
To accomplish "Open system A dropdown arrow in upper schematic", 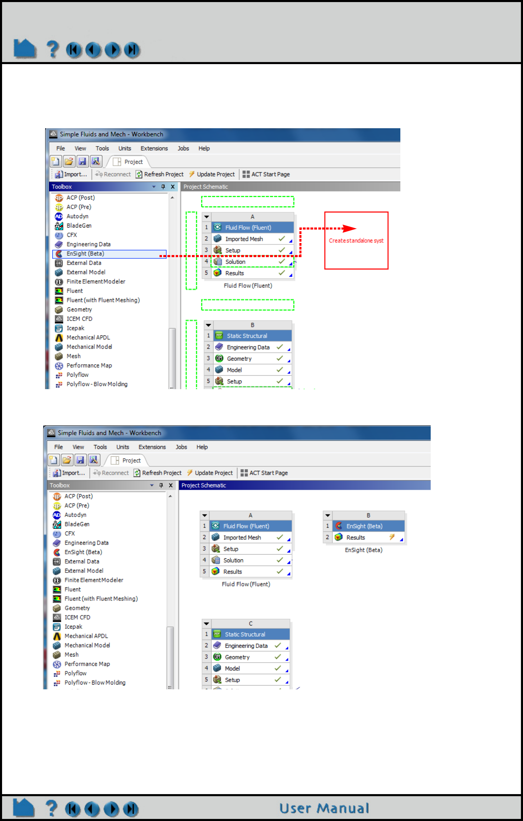I will pyautogui.click(x=206, y=217).
